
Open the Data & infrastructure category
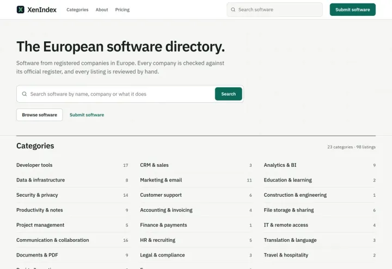(72, 180)
